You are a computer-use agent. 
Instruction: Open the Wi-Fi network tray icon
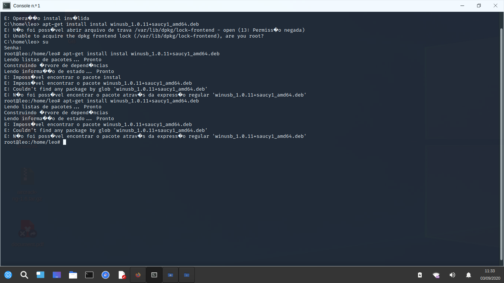click(x=436, y=275)
